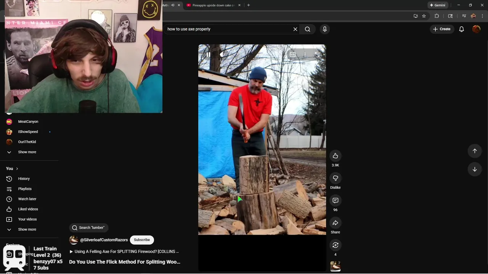
Task: Search with your voice microphone
Action: (x=325, y=29)
